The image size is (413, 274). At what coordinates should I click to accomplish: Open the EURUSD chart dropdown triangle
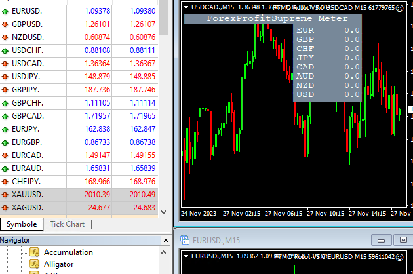[186, 256]
